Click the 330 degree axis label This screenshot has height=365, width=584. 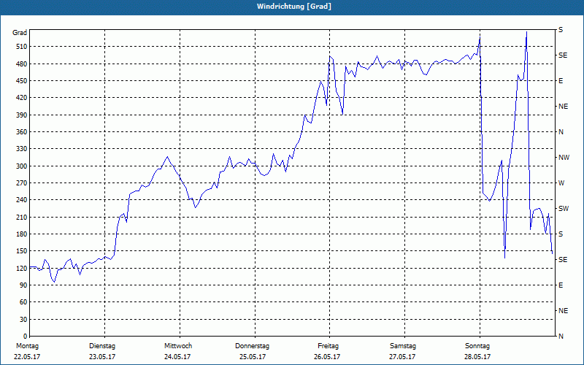click(x=22, y=149)
